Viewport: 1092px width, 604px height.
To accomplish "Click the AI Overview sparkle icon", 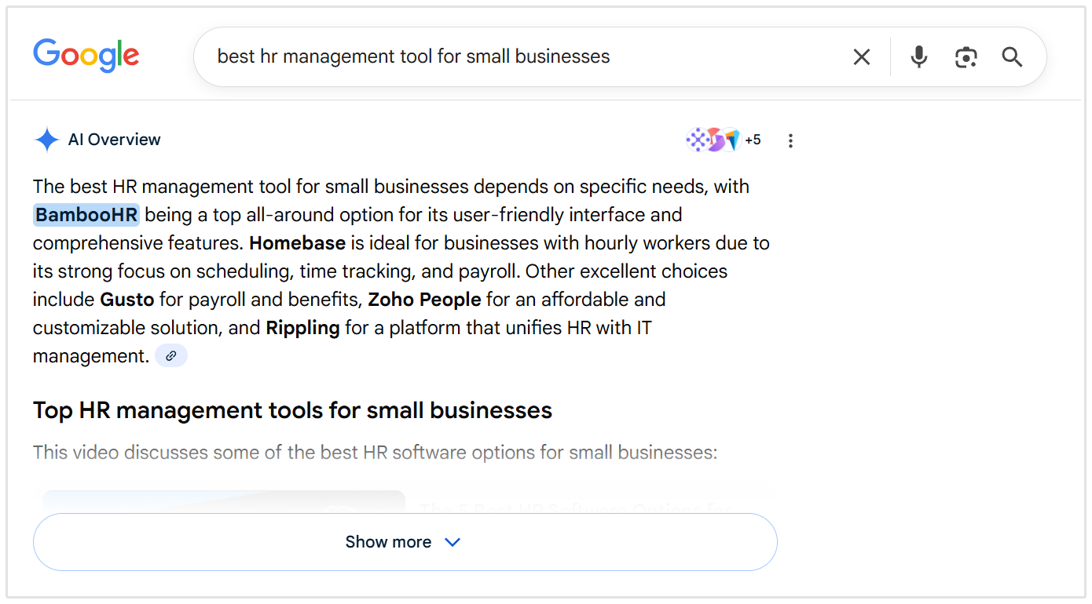I will [47, 140].
